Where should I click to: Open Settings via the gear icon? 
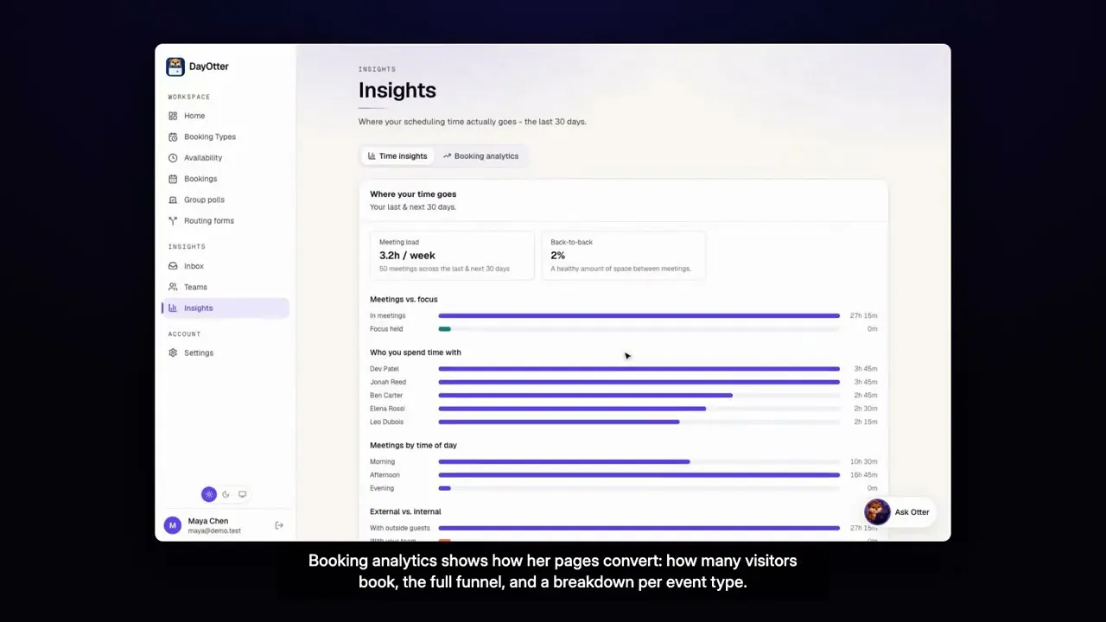pyautogui.click(x=173, y=352)
